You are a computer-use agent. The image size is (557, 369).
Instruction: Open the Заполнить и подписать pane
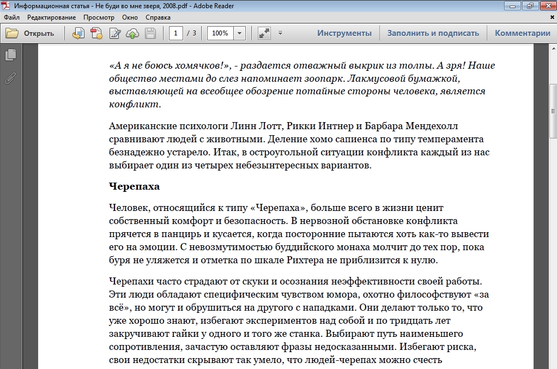[x=433, y=33]
